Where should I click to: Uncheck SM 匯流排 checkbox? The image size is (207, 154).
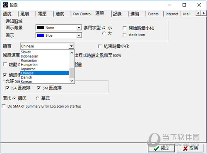[x=39, y=88]
